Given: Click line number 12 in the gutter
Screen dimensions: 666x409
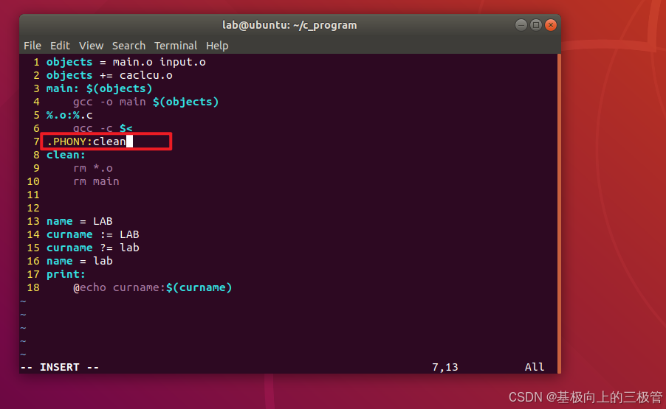Looking at the screenshot, I should tap(33, 208).
